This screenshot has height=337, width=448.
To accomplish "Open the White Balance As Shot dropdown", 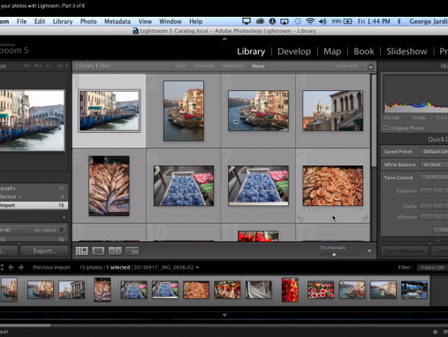I will tap(434, 165).
